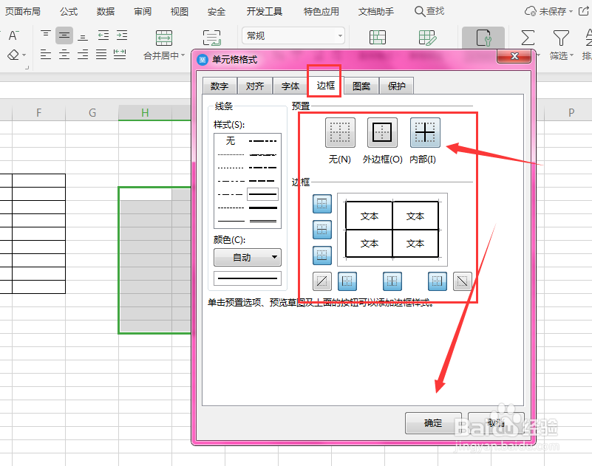Open the alignment group dialog launcher
This screenshot has width=592, height=466.
[x=27, y=67]
